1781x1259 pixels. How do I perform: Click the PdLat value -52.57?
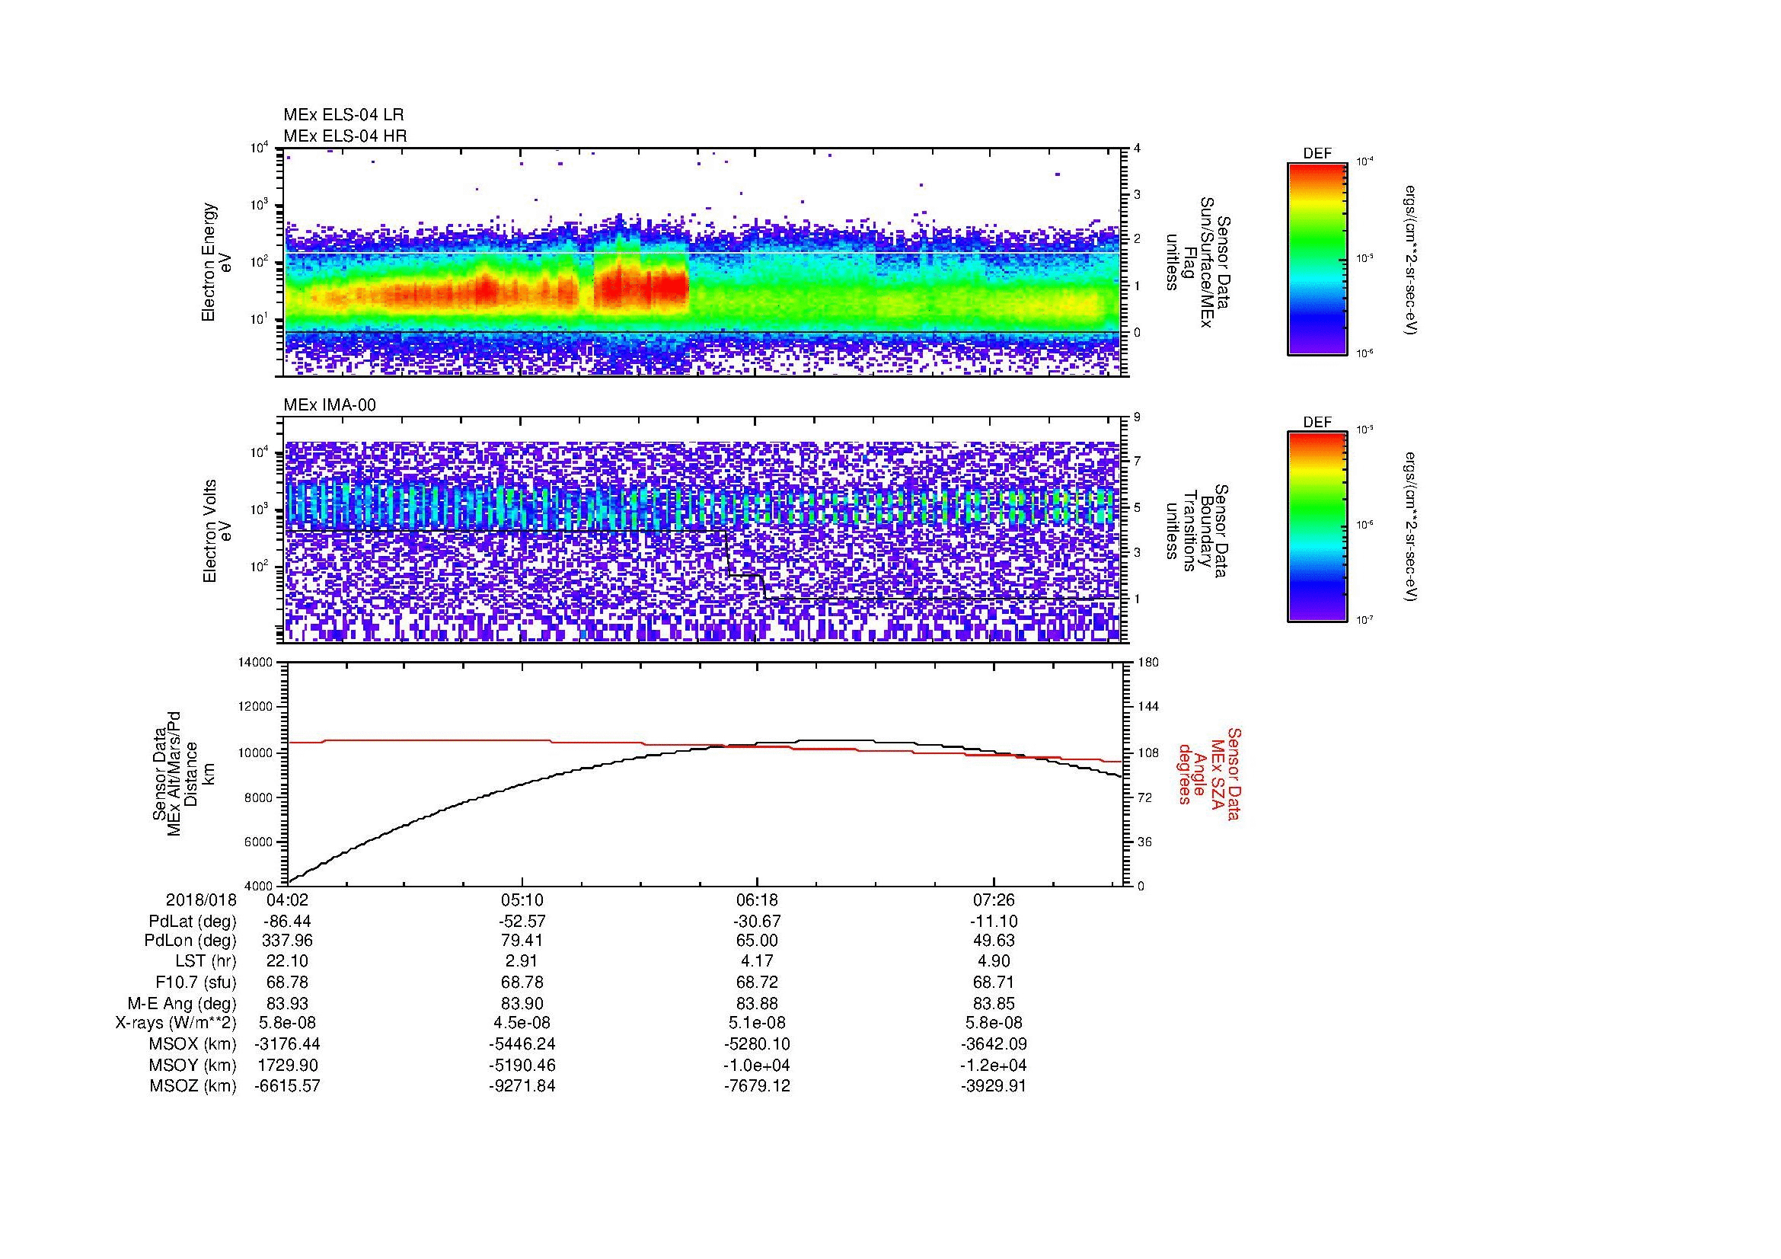coord(522,922)
